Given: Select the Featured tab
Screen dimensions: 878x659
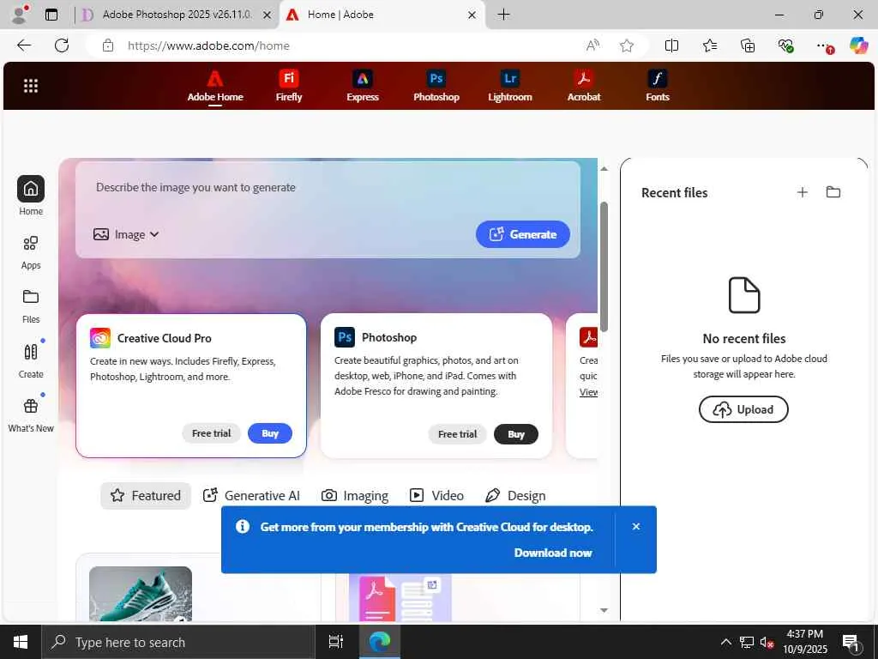Looking at the screenshot, I should pos(146,495).
